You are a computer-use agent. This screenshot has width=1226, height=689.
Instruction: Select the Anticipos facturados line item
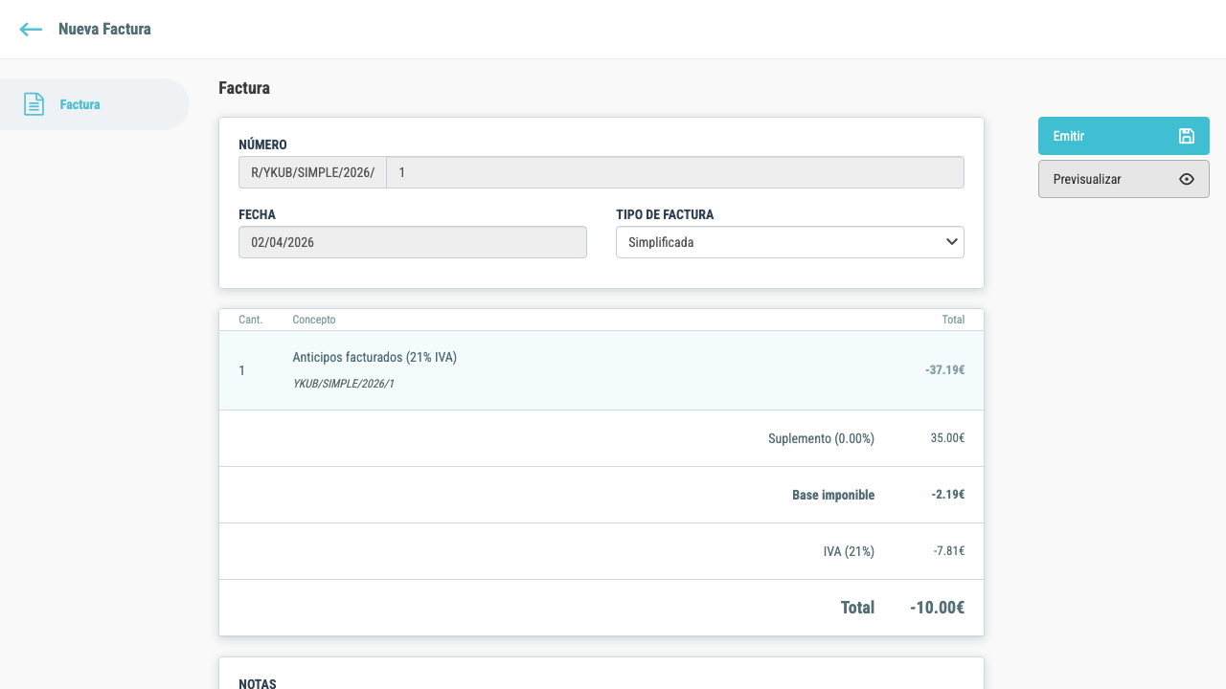602,370
